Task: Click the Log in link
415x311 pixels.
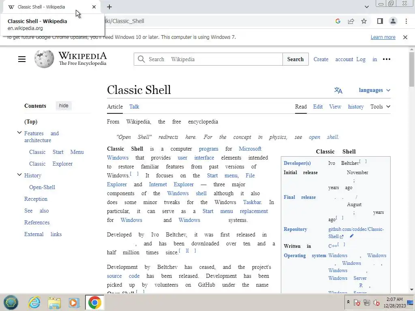Action: [366, 59]
